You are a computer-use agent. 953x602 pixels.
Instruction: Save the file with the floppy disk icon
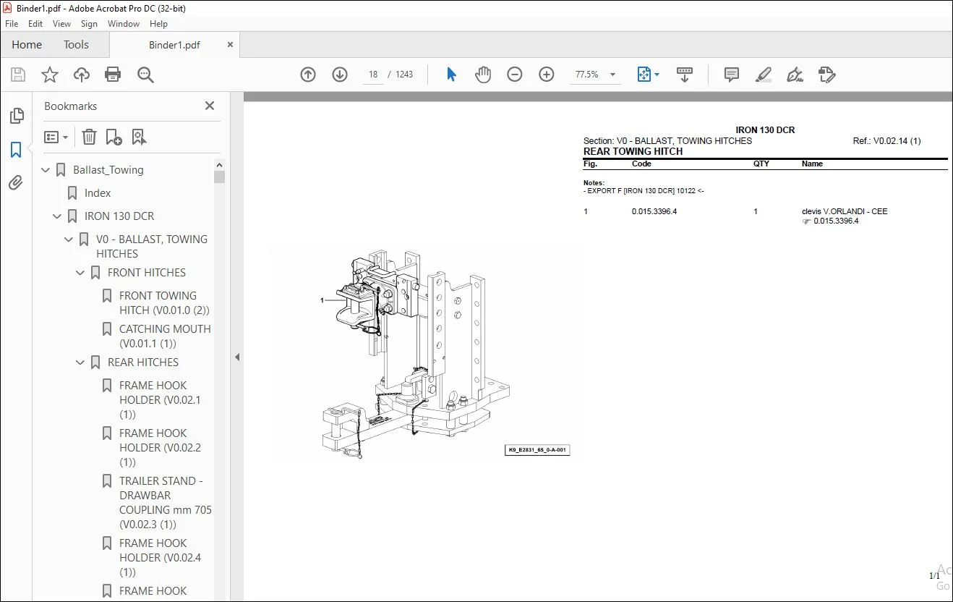point(18,75)
